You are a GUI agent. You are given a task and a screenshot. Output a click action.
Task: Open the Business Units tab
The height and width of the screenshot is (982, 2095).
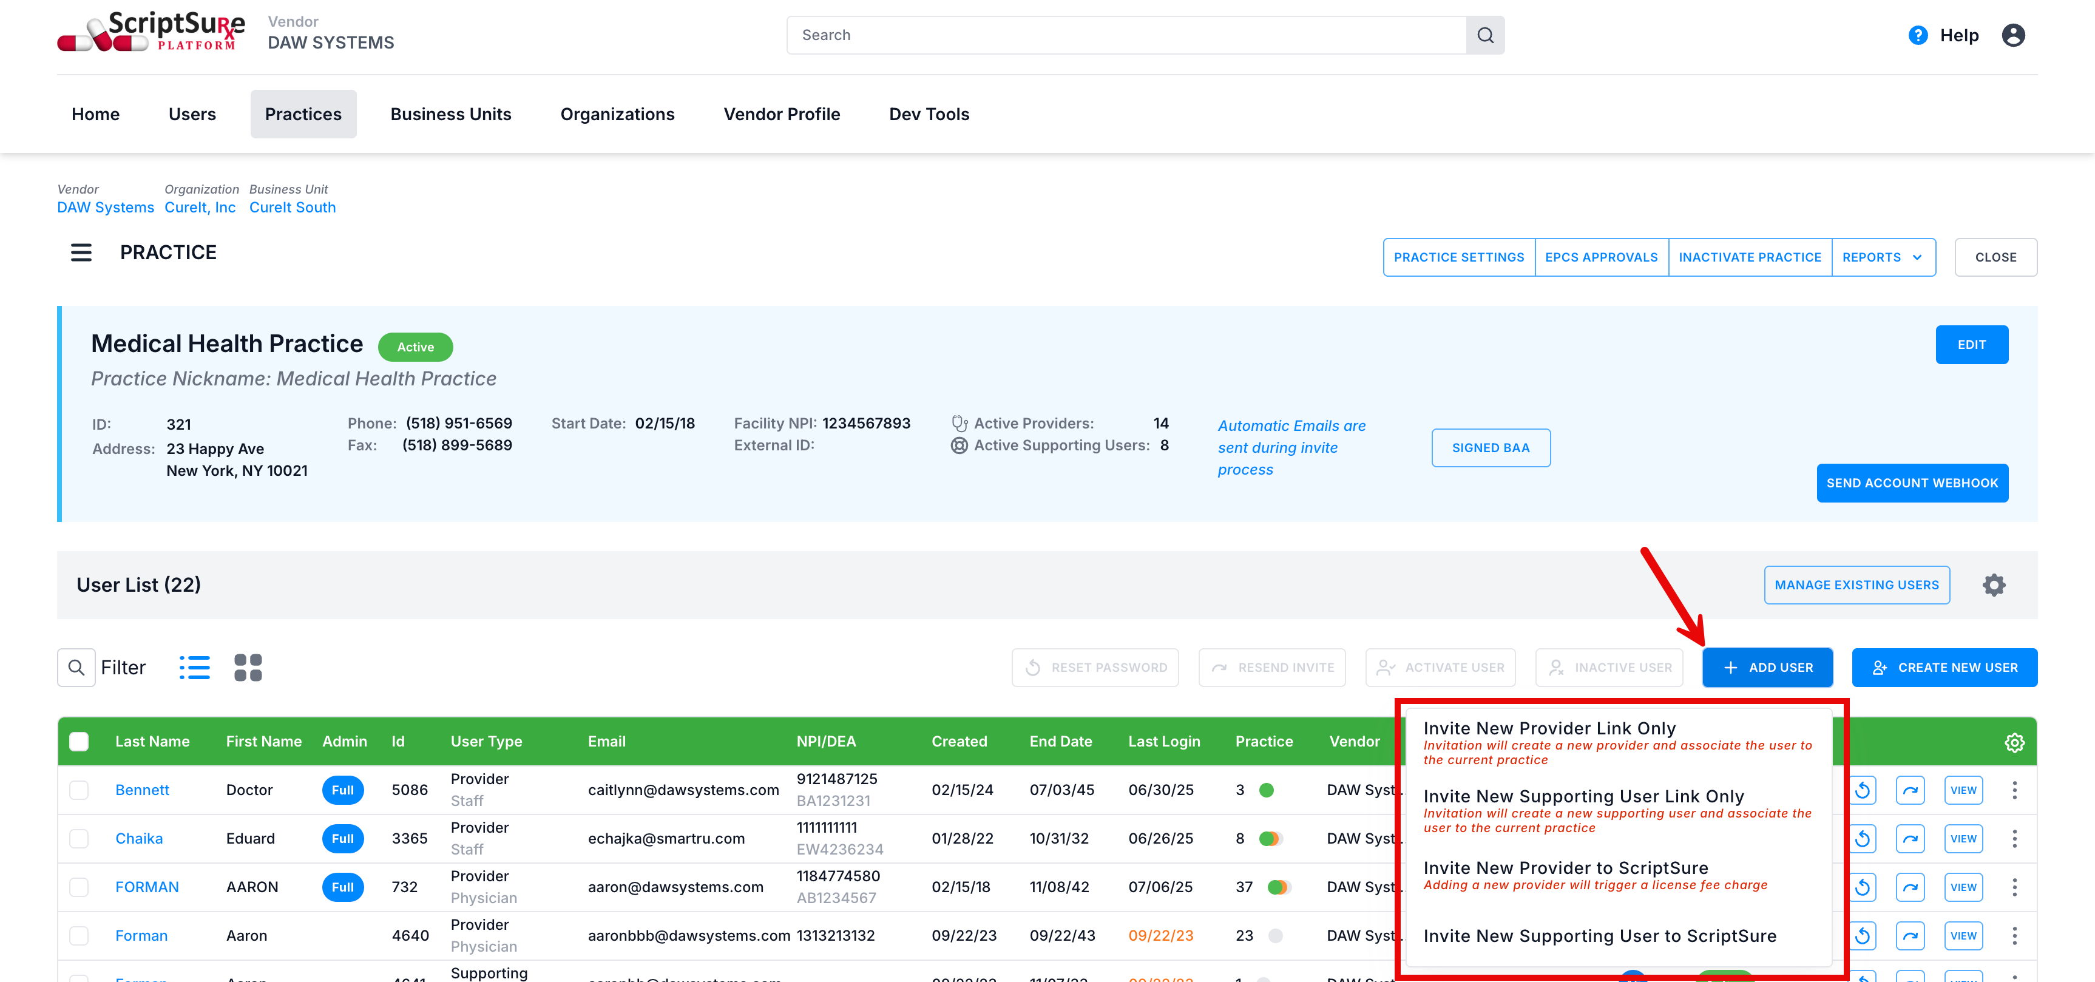point(450,114)
